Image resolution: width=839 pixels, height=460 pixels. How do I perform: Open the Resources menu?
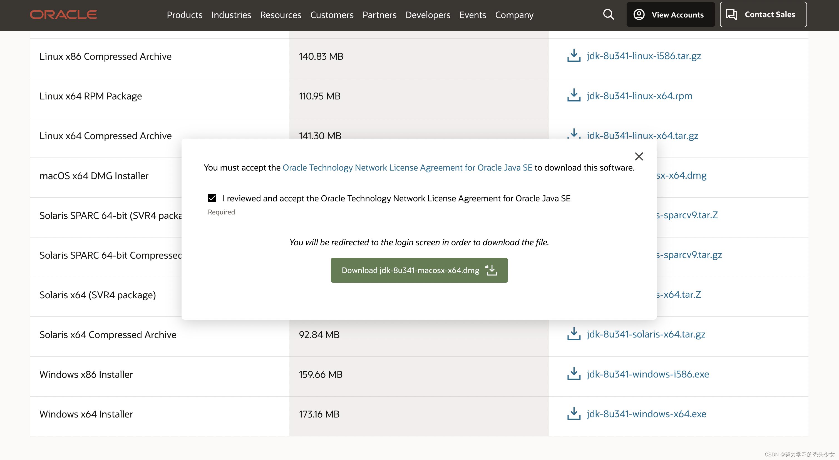281,15
